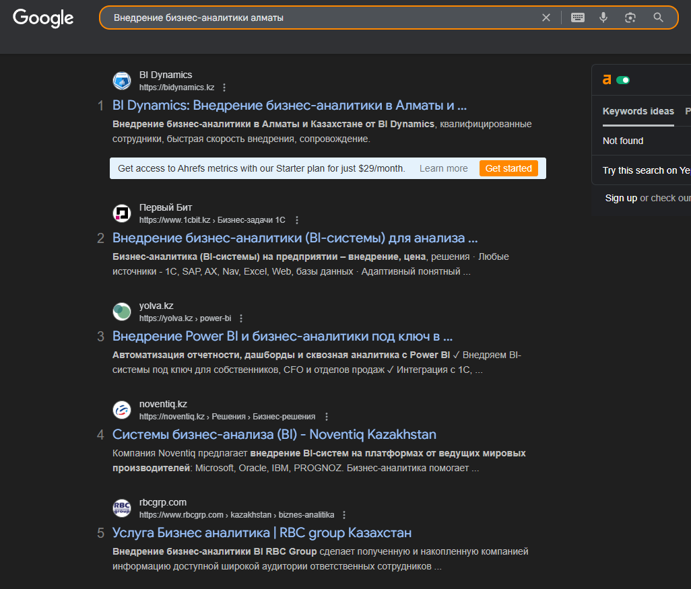Open more options for noventiq.kz result
The height and width of the screenshot is (589, 691).
pyautogui.click(x=327, y=417)
